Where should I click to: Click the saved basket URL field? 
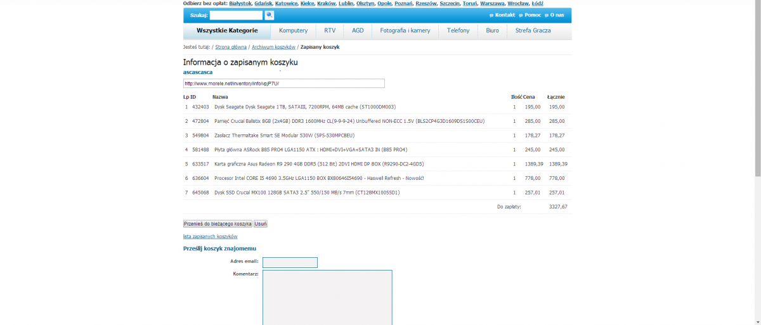(283, 84)
